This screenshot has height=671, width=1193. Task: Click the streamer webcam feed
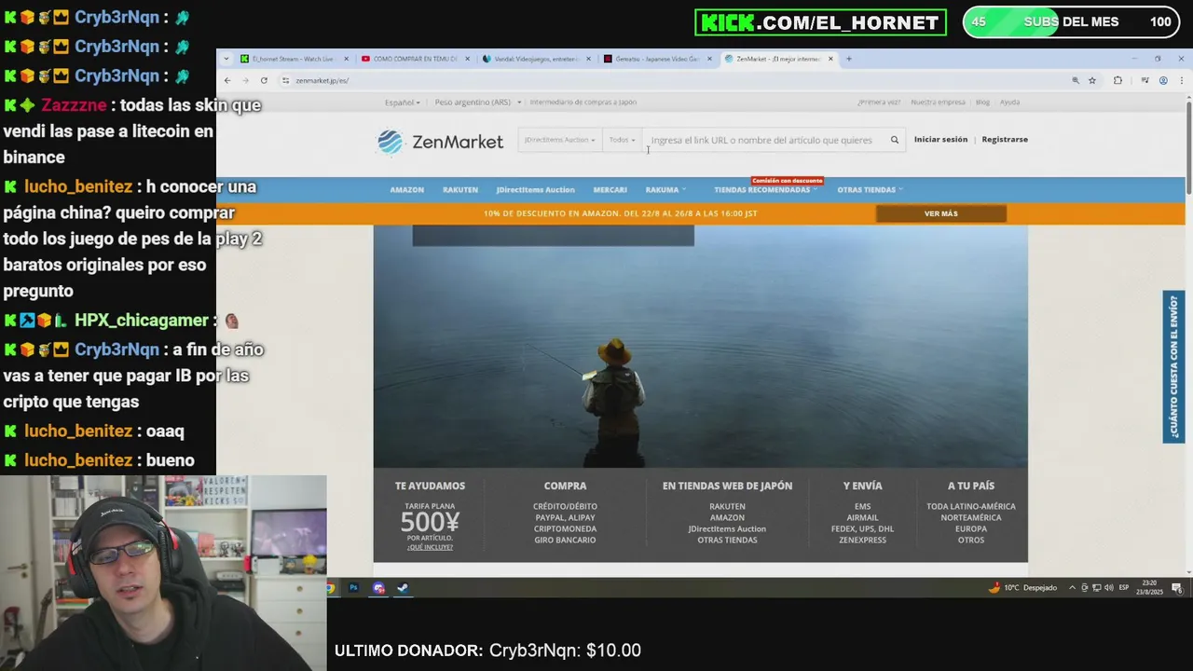pos(163,573)
